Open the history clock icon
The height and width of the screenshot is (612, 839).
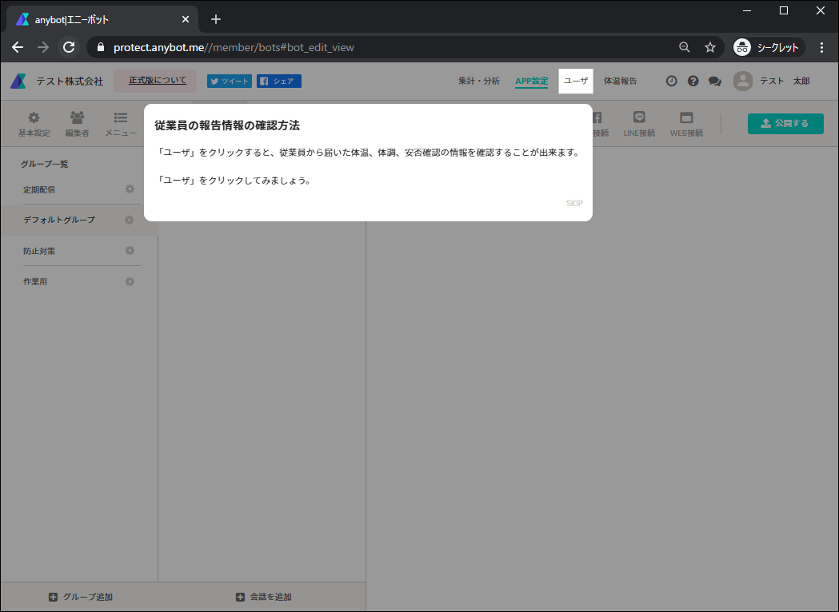pyautogui.click(x=671, y=80)
